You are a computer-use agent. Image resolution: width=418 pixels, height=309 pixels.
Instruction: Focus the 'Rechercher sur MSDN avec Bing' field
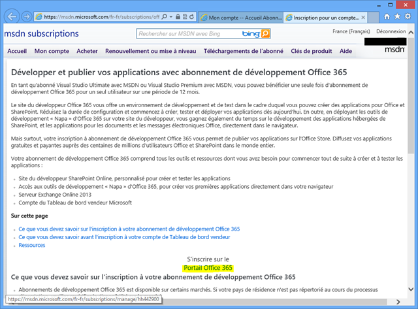click(188, 33)
